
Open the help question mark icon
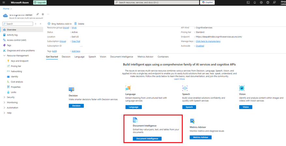[x=267, y=3]
